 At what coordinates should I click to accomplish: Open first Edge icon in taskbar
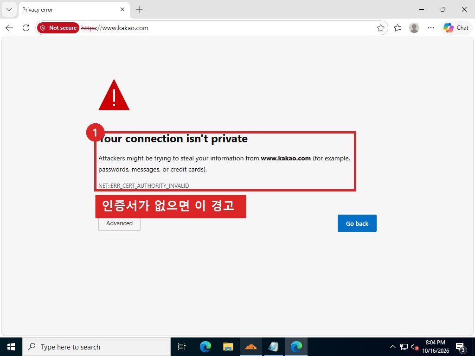205,347
